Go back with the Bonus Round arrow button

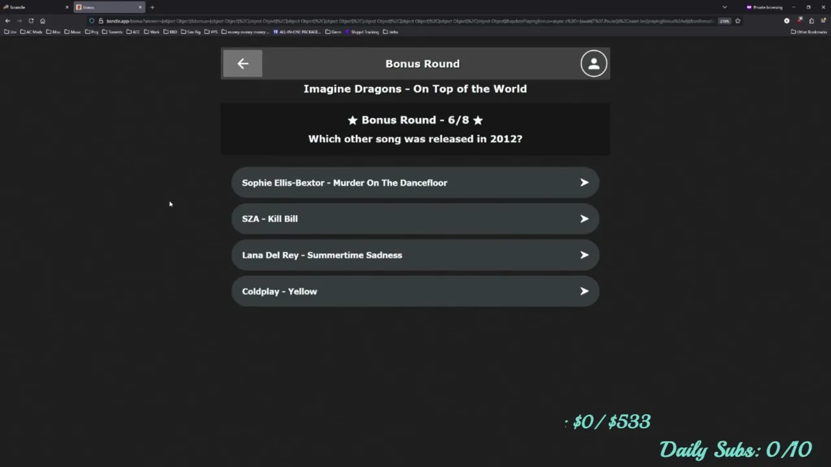(x=243, y=64)
